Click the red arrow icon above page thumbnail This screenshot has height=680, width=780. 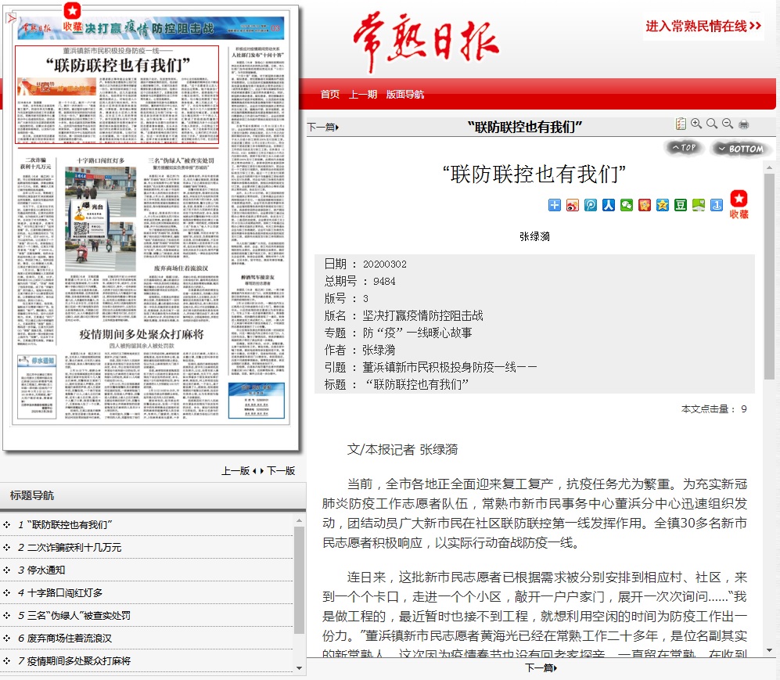[11, 19]
